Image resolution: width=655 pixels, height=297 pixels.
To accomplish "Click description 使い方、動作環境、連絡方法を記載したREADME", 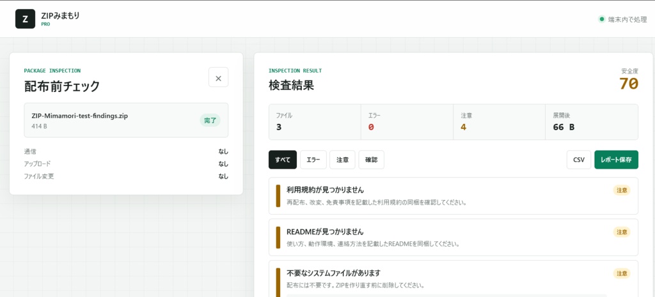I will pos(373,244).
